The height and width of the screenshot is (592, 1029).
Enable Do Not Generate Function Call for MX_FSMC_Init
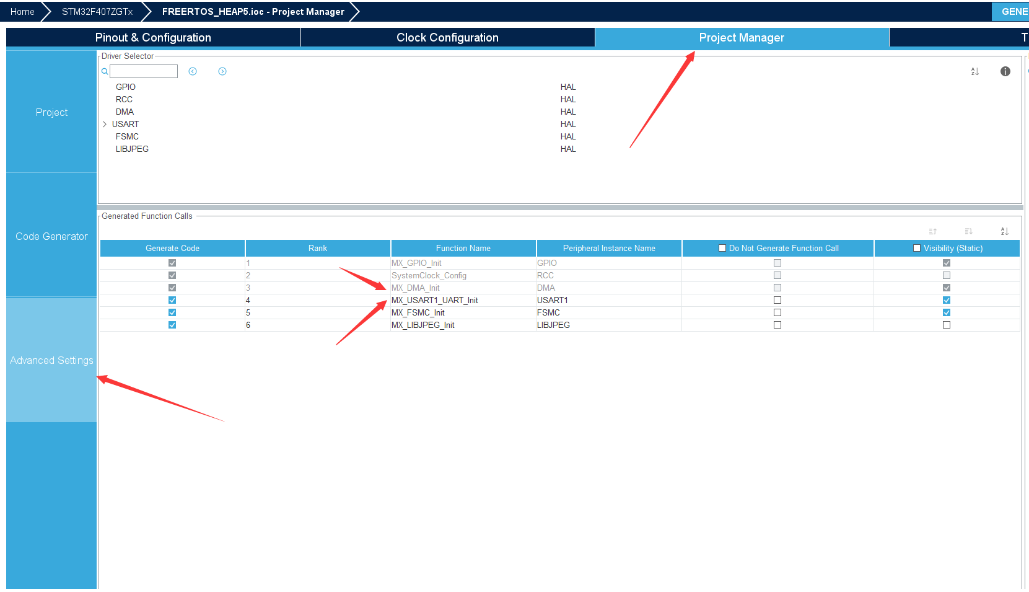click(777, 312)
